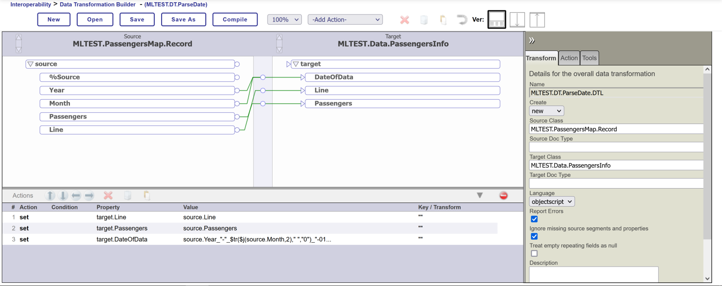
Task: Click the Source Doc Type input field
Action: [x=616, y=147]
